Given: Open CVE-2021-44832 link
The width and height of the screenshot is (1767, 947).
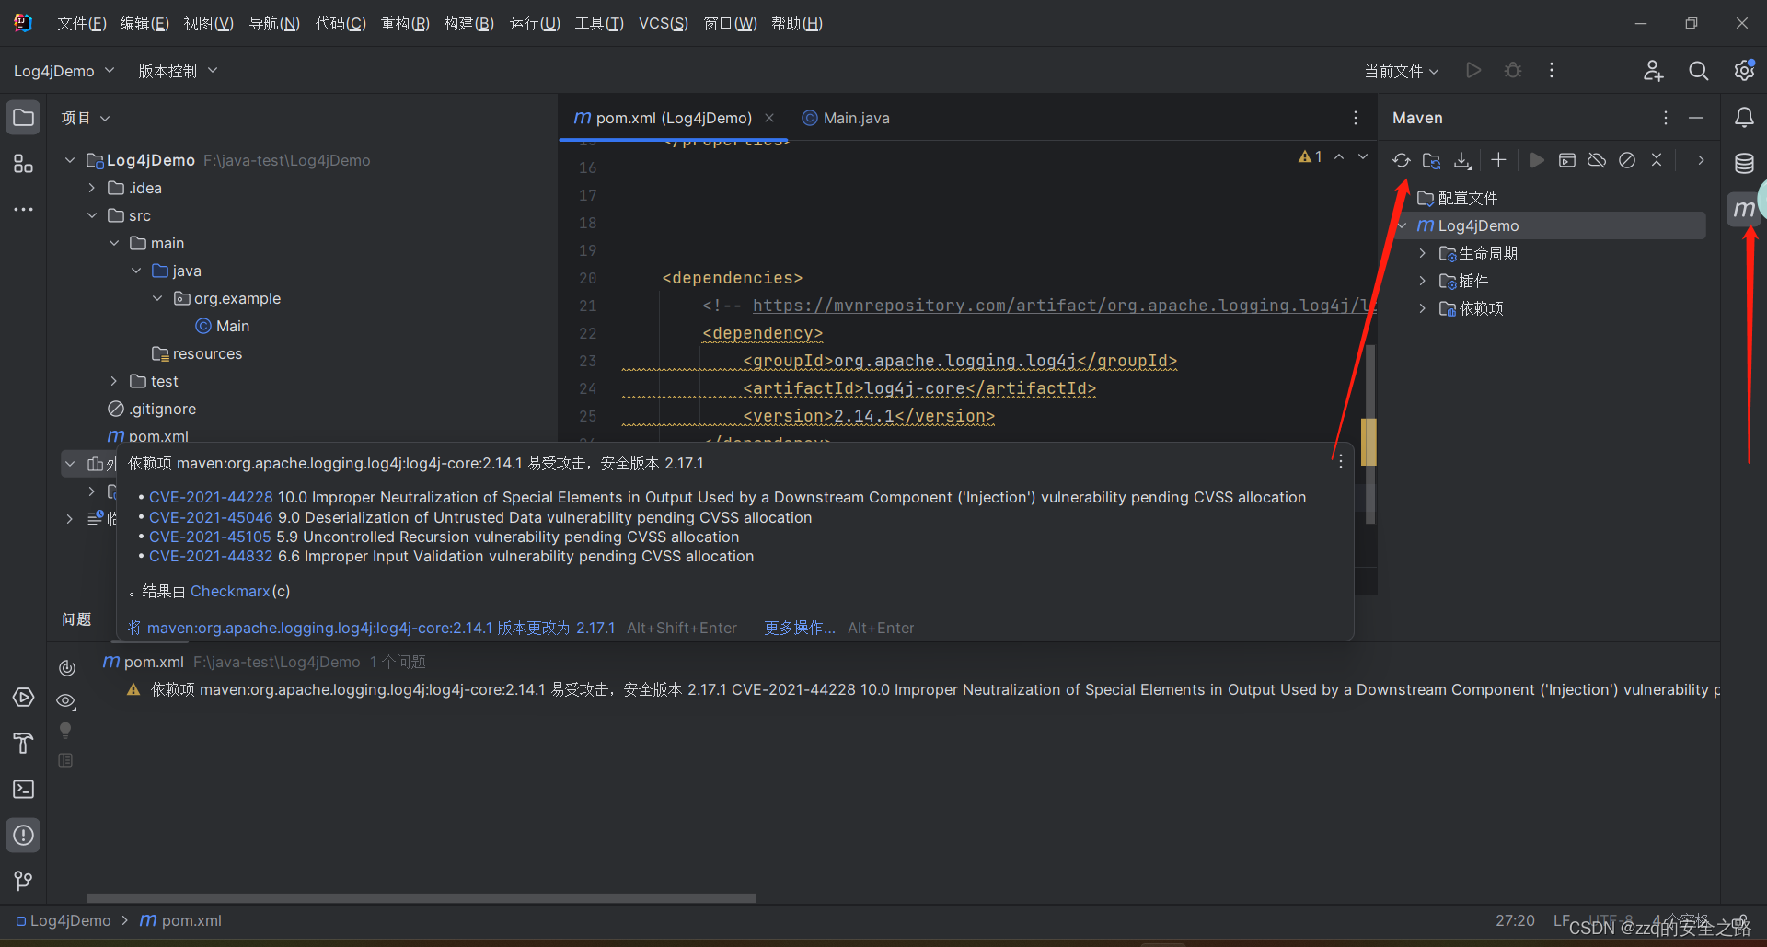Looking at the screenshot, I should point(211,556).
